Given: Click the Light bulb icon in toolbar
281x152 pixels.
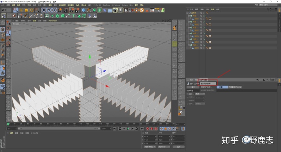Looking at the screenshot, I should point(121,10).
